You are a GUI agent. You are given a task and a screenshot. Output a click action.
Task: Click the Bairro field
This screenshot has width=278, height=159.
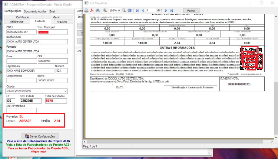pos(53,81)
